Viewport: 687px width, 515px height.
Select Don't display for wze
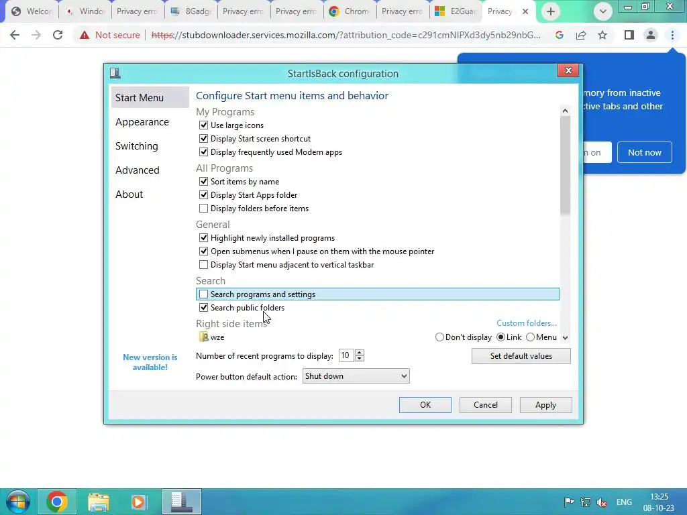tap(439, 337)
